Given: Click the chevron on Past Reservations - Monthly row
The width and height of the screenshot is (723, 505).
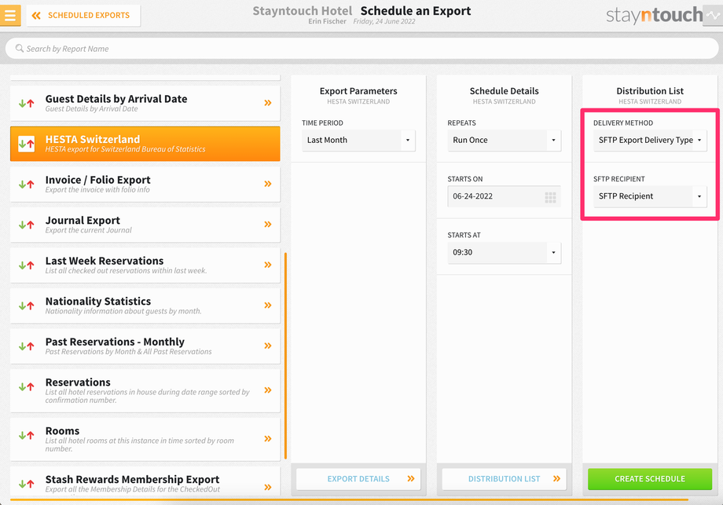Looking at the screenshot, I should coord(268,346).
